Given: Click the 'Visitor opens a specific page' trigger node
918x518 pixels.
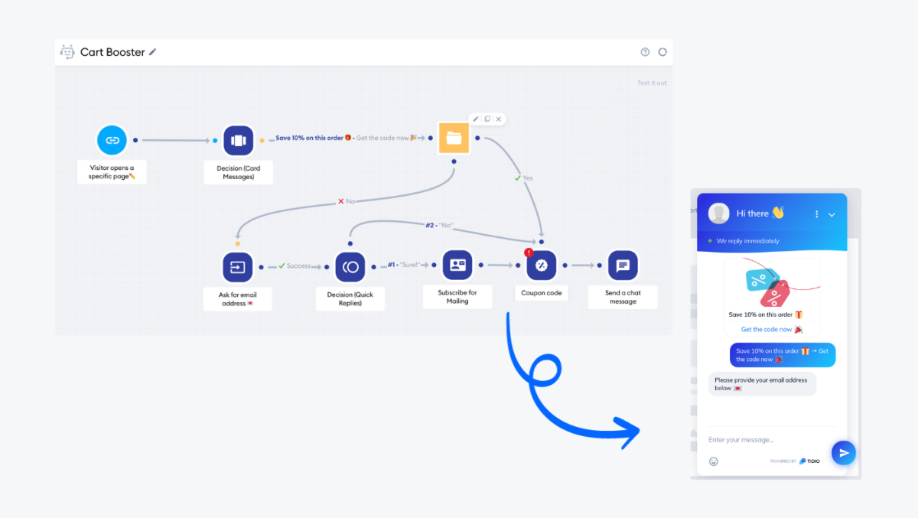Looking at the screenshot, I should pyautogui.click(x=112, y=140).
